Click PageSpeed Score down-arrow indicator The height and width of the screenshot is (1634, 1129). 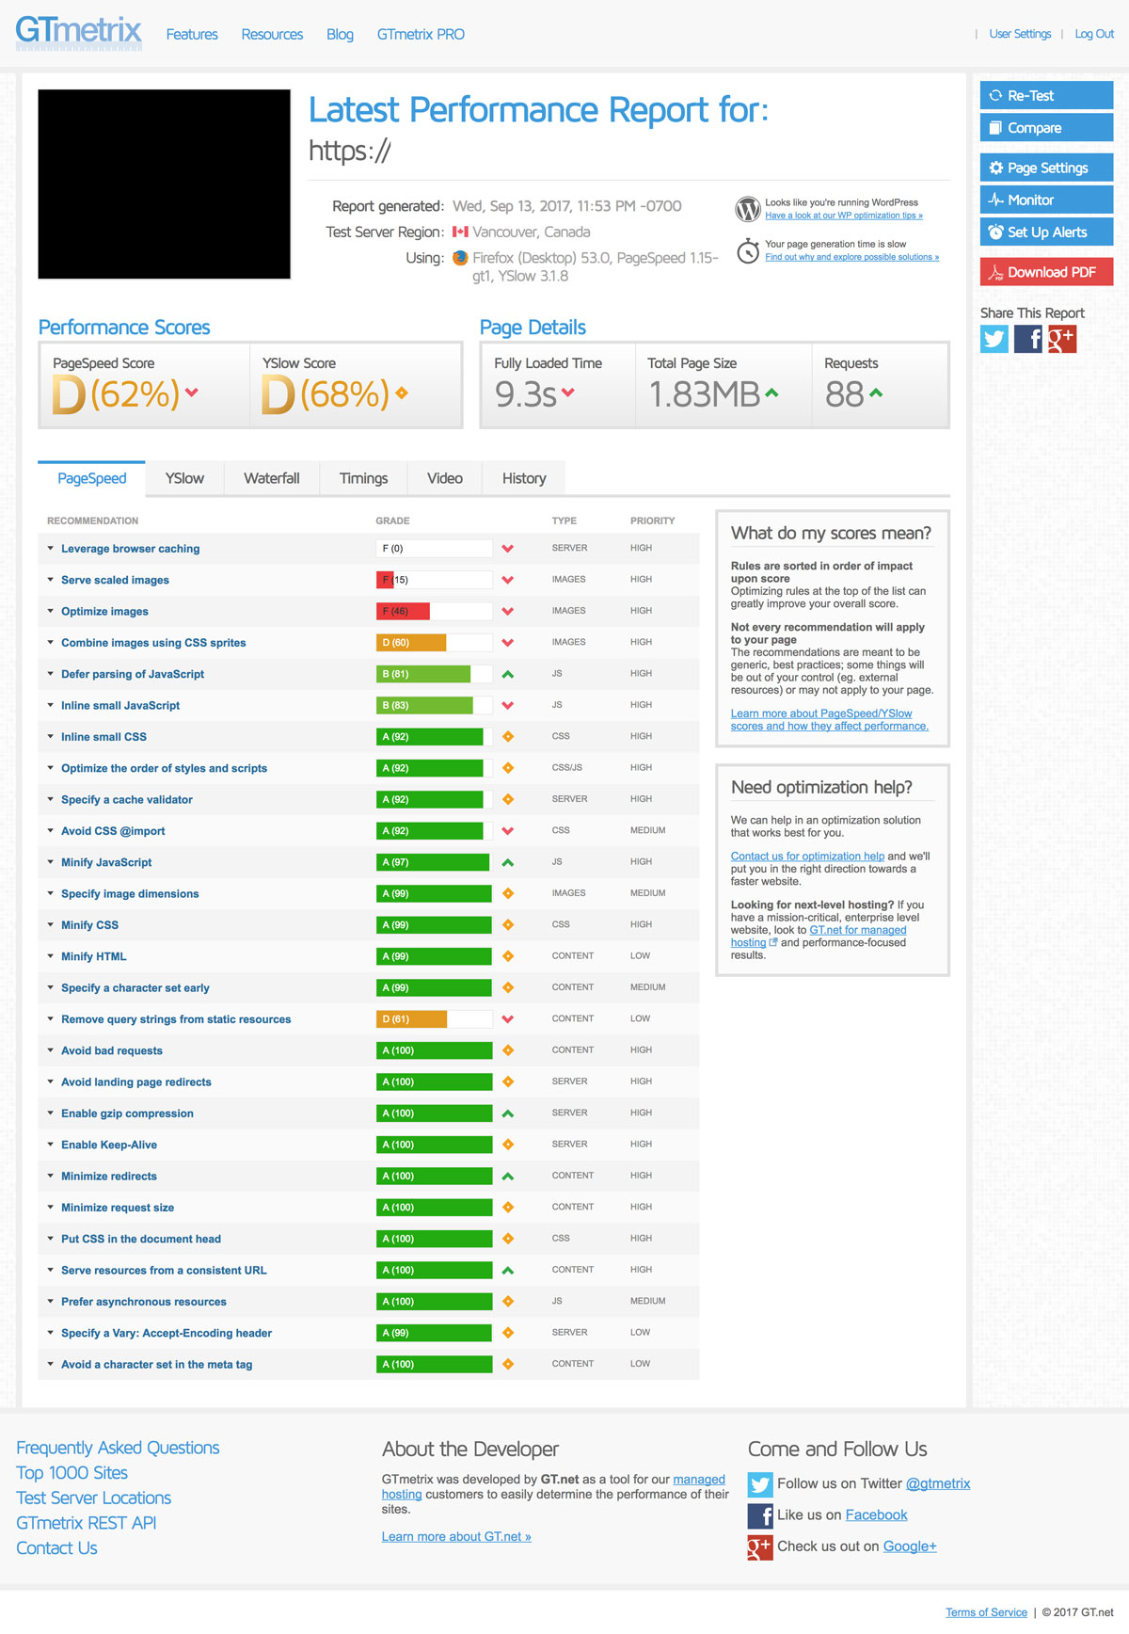click(192, 392)
